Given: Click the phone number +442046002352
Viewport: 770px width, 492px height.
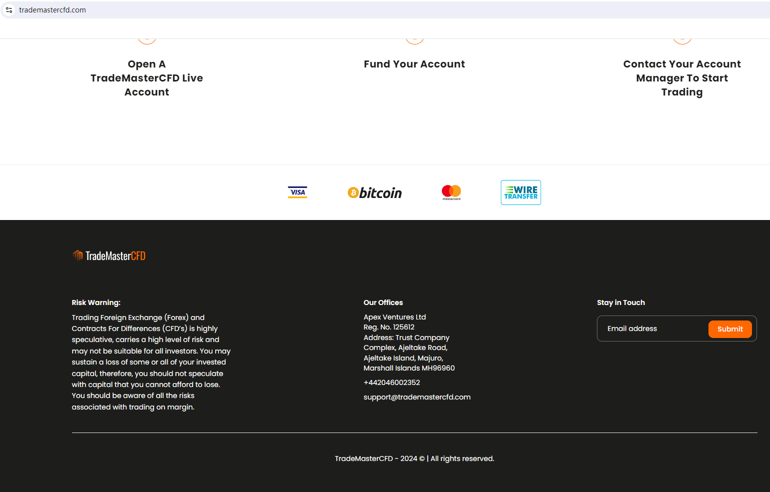Looking at the screenshot, I should pyautogui.click(x=392, y=382).
